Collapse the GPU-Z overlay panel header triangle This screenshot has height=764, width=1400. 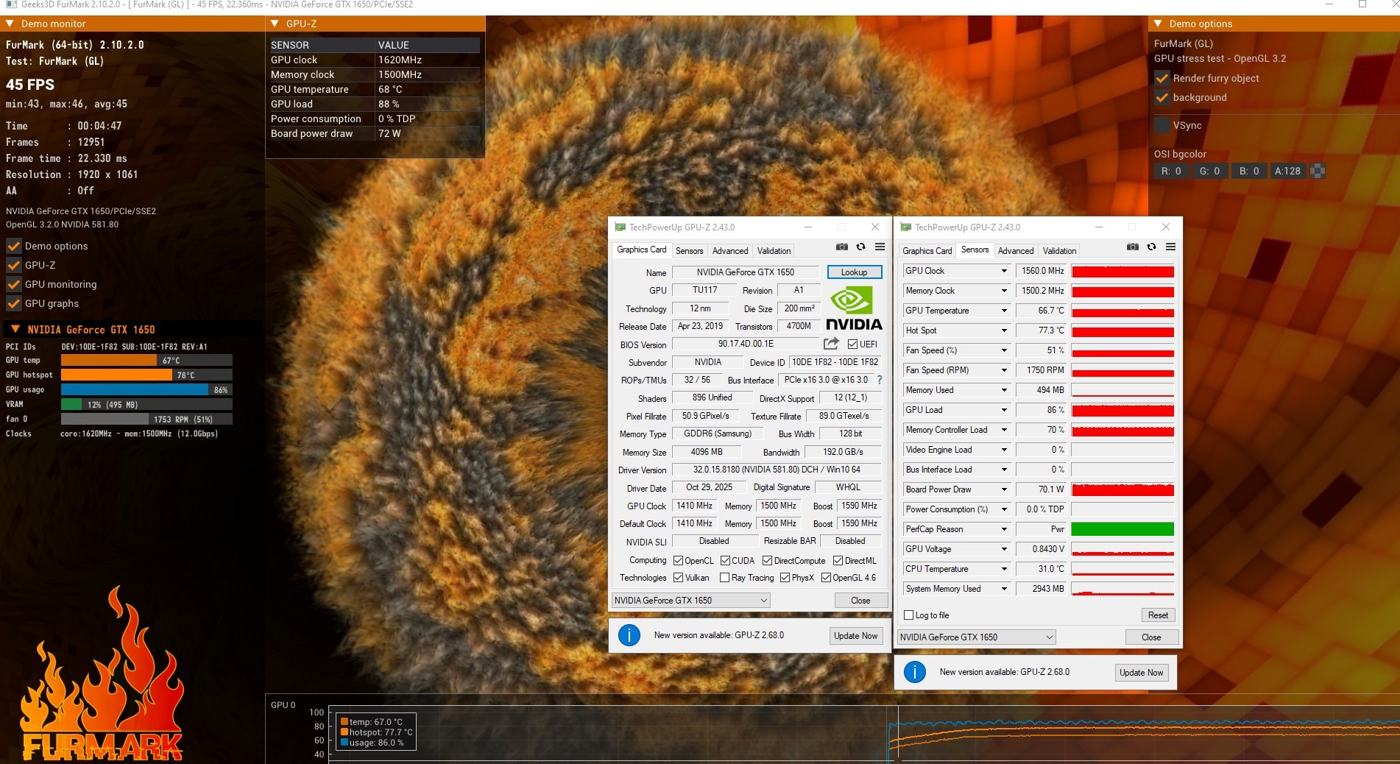275,24
